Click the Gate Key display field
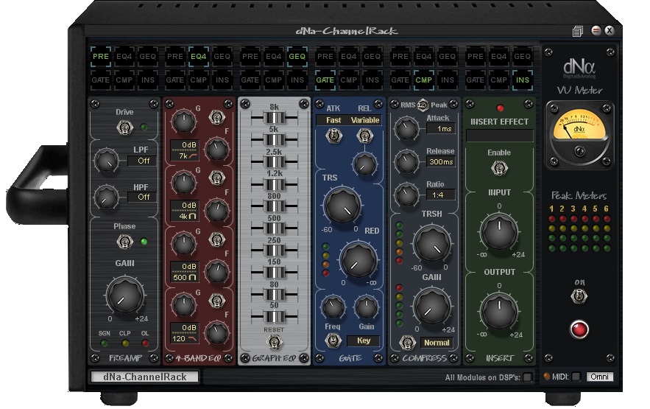This screenshot has height=409, width=650. [364, 340]
